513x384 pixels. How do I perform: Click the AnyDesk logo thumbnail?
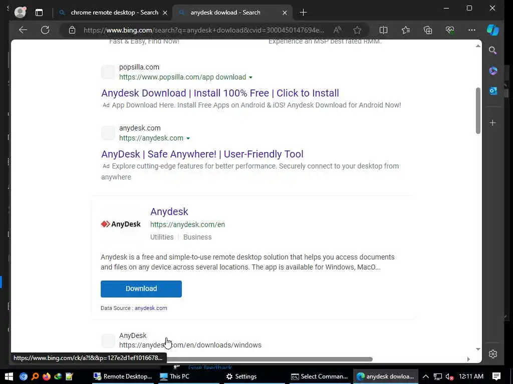click(121, 224)
